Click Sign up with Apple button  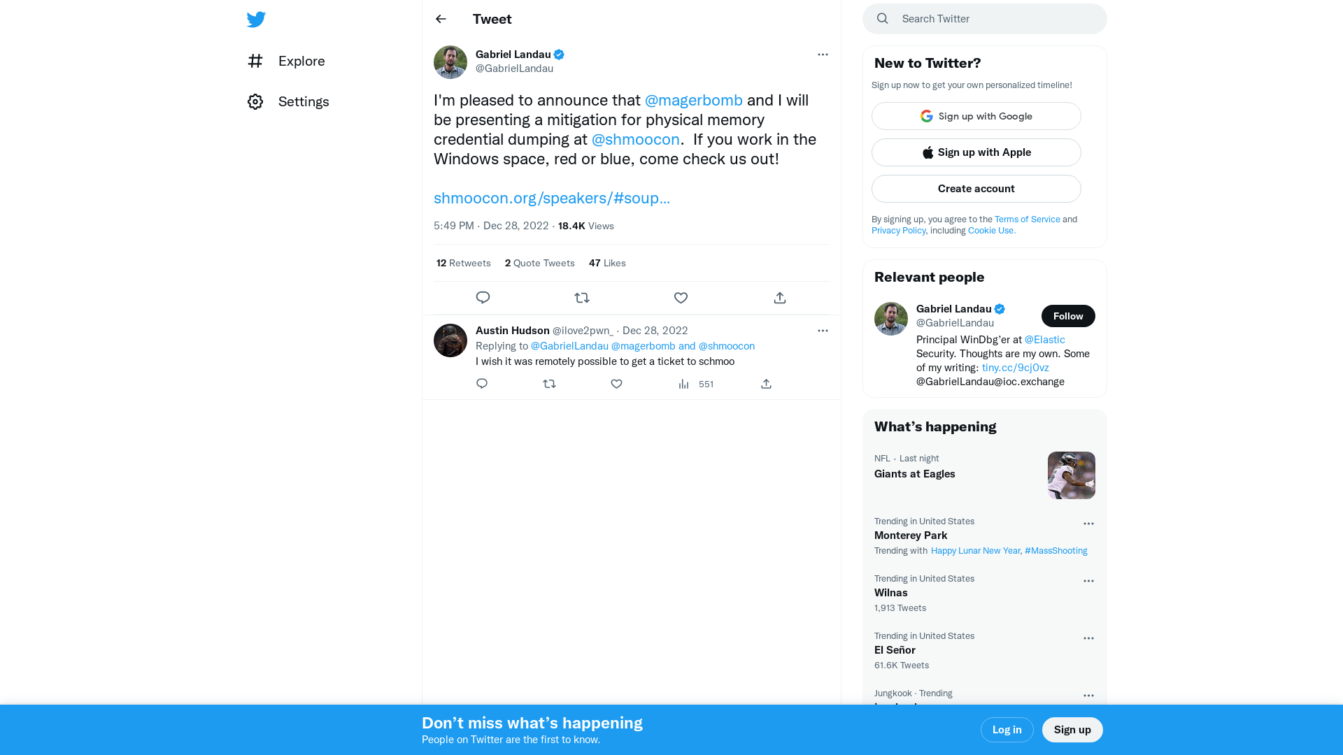[x=976, y=152]
